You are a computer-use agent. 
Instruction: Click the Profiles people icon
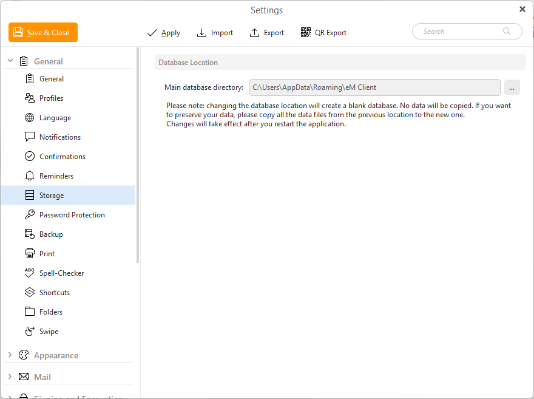point(30,98)
